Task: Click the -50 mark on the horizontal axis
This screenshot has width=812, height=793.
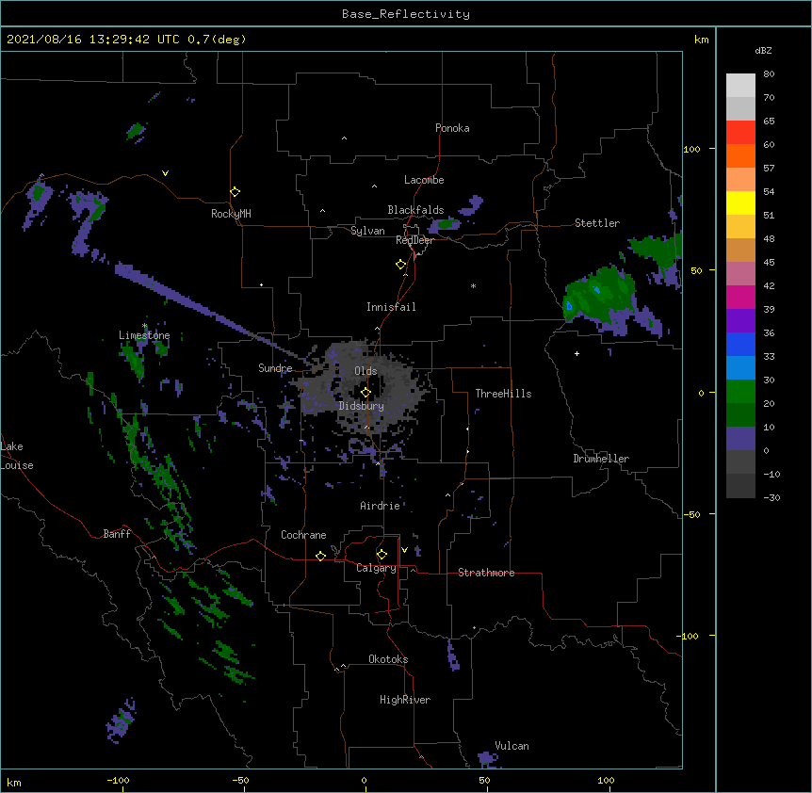Action: [x=241, y=780]
